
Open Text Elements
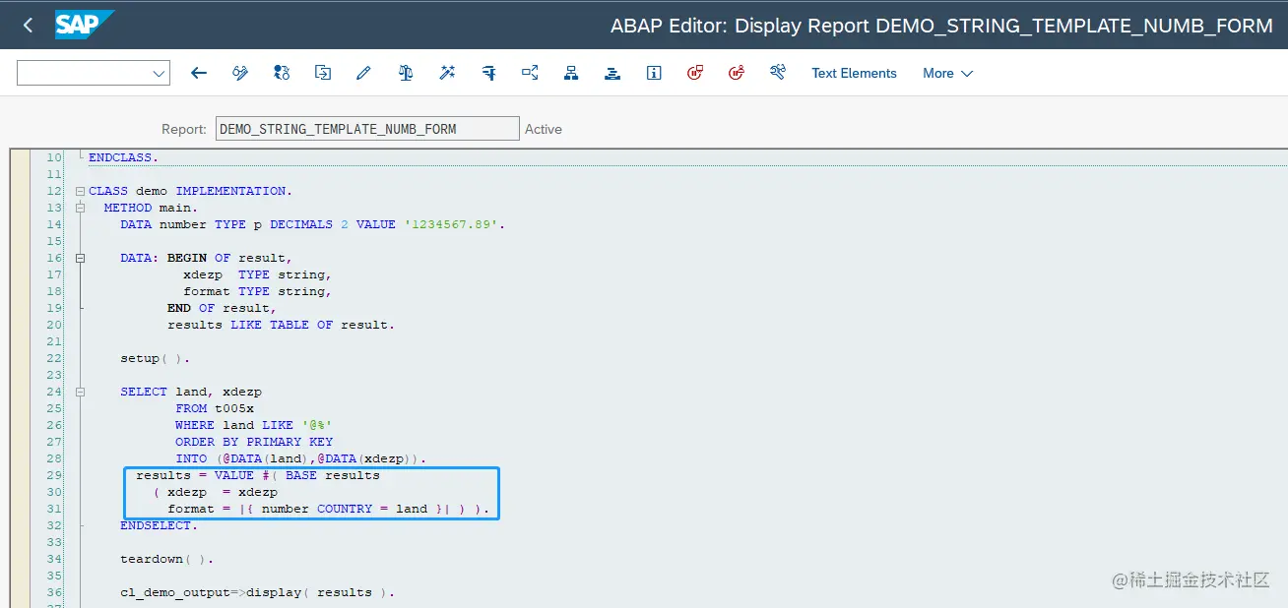point(854,73)
